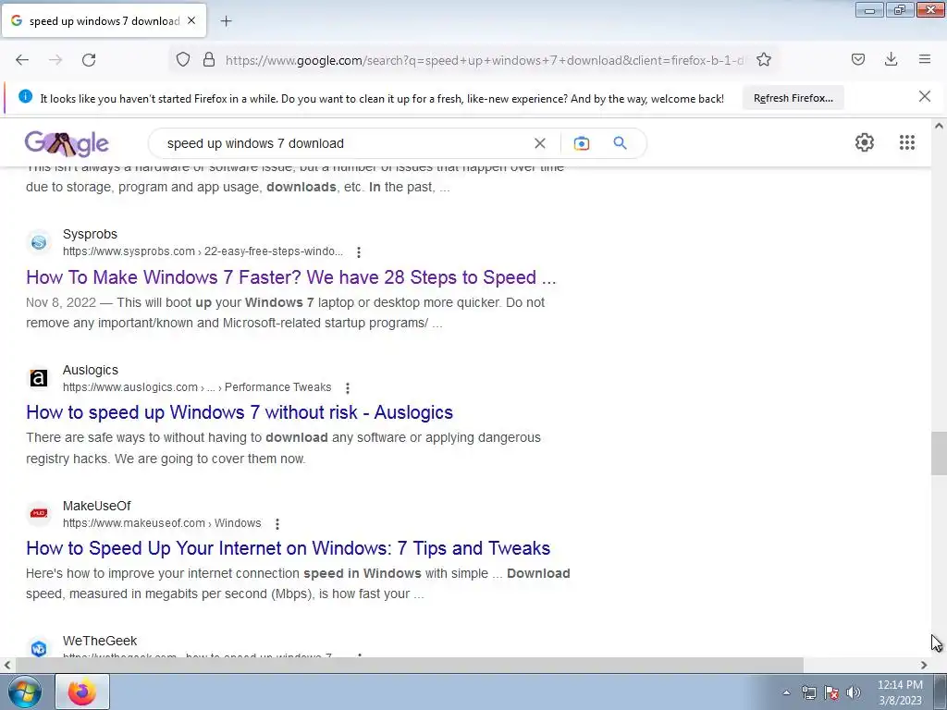
Task: Click the sysprobs.com URL breadcrumb
Action: (x=203, y=251)
